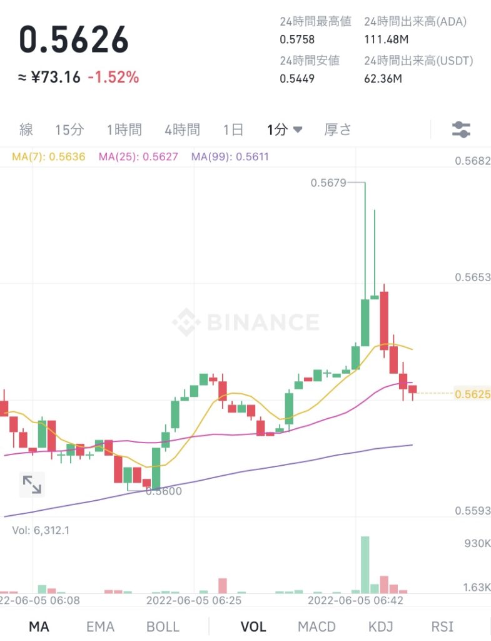Toggle the KDJ indicator on
The width and height of the screenshot is (491, 641).
tap(380, 627)
